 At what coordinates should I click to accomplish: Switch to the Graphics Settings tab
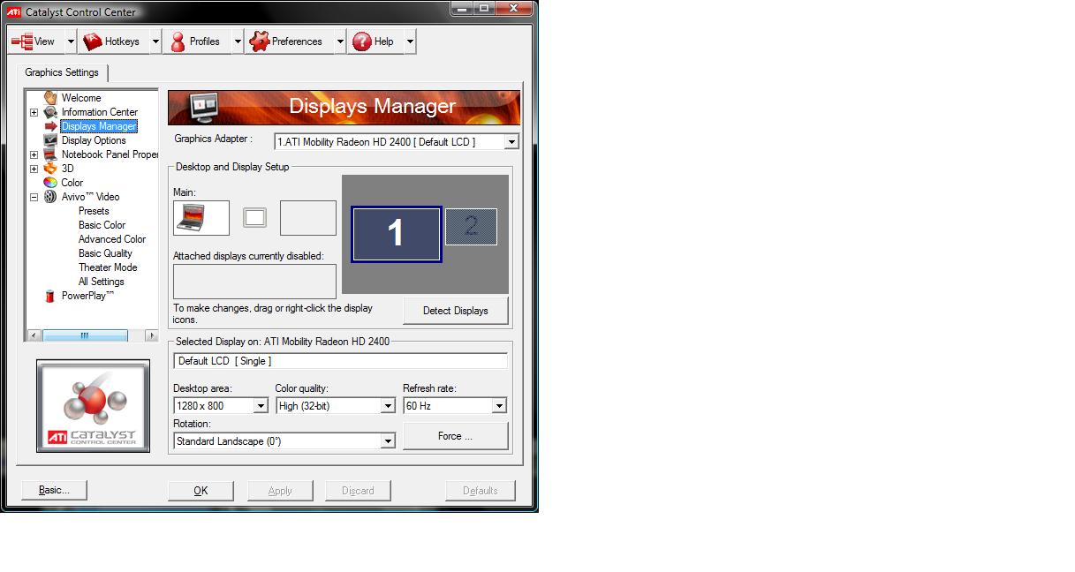[62, 72]
